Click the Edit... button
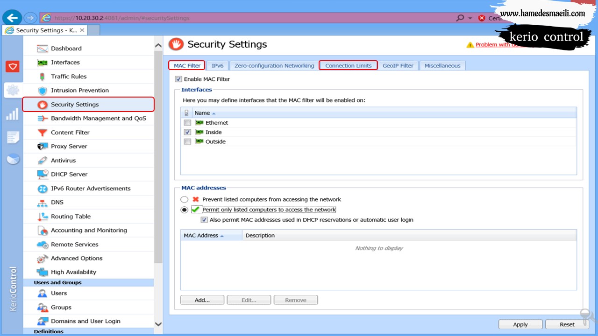 coord(249,300)
